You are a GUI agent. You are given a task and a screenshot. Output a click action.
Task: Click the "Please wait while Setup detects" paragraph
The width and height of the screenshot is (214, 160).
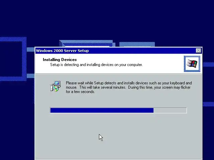(x=129, y=87)
